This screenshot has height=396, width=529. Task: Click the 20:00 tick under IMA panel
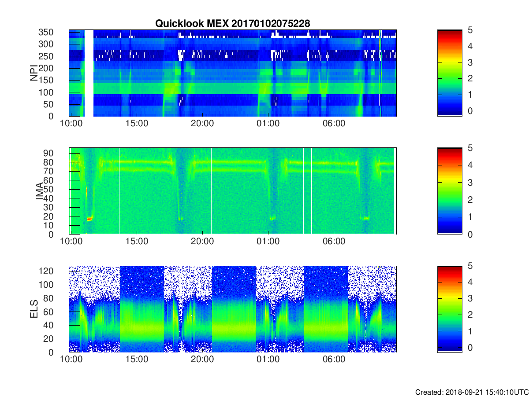pyautogui.click(x=202, y=241)
